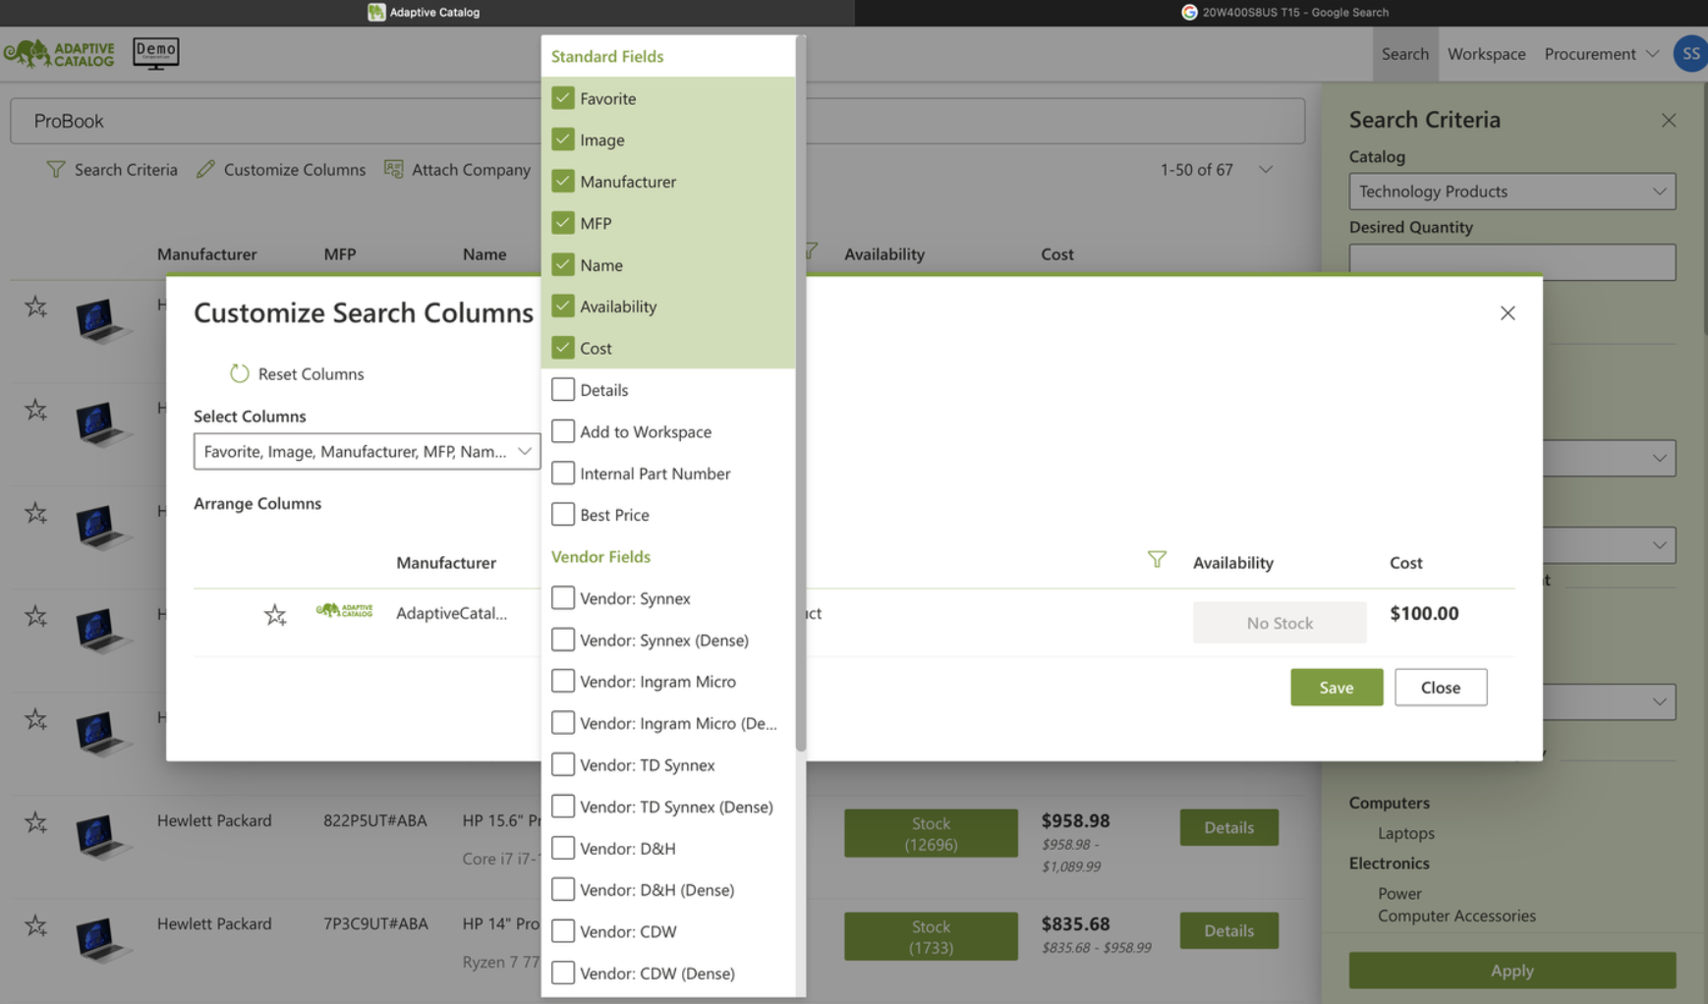Open Search Criteria funnel filter

tap(56, 169)
